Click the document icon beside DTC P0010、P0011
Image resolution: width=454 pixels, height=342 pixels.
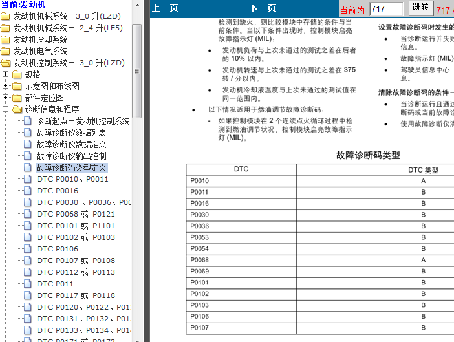pos(28,179)
